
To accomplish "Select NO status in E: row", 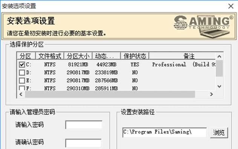I will [x=135, y=80].
